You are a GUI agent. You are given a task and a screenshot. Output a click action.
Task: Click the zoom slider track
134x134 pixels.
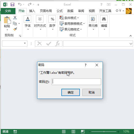[104, 131]
